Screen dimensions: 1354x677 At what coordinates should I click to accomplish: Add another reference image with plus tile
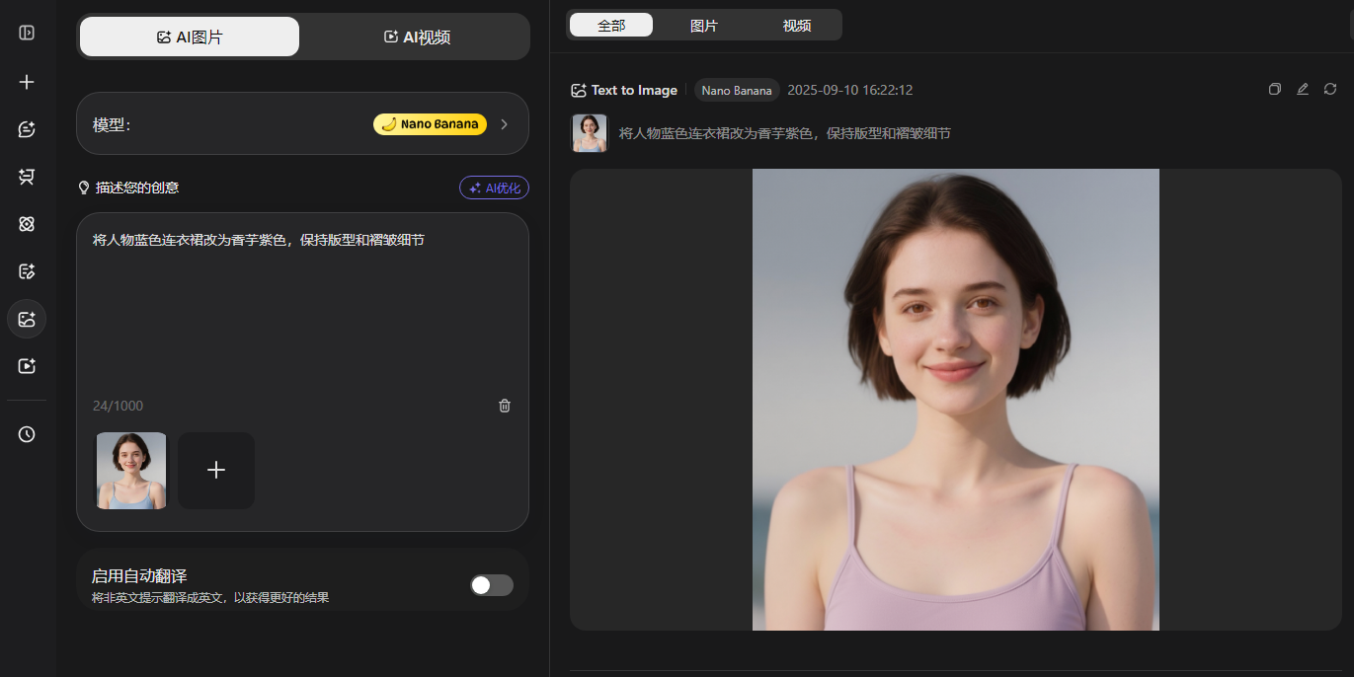(x=216, y=471)
